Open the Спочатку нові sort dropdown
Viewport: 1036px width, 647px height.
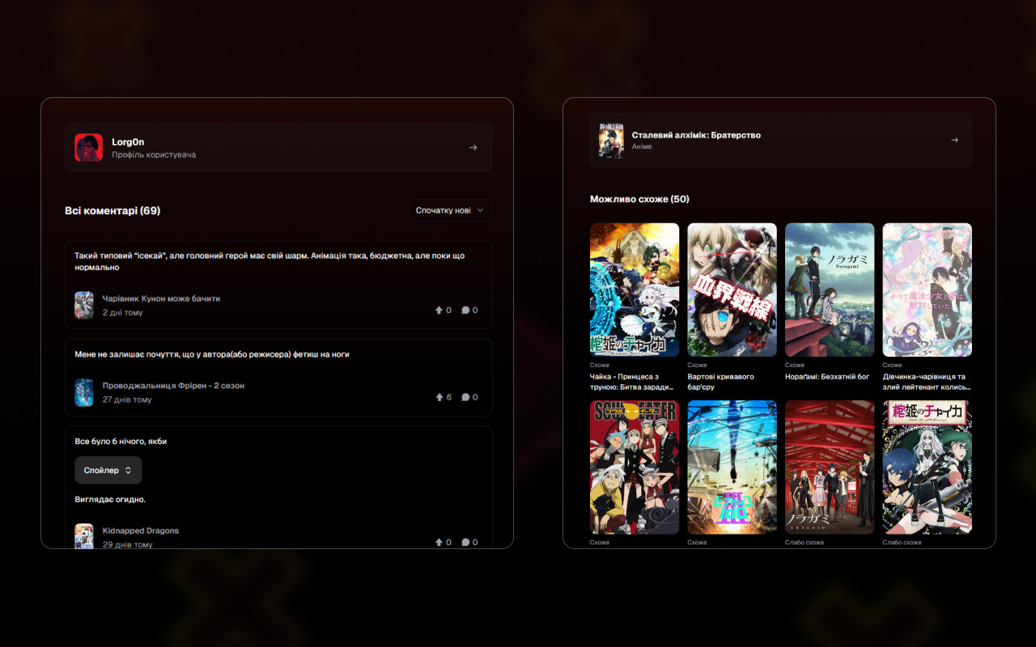pyautogui.click(x=450, y=210)
